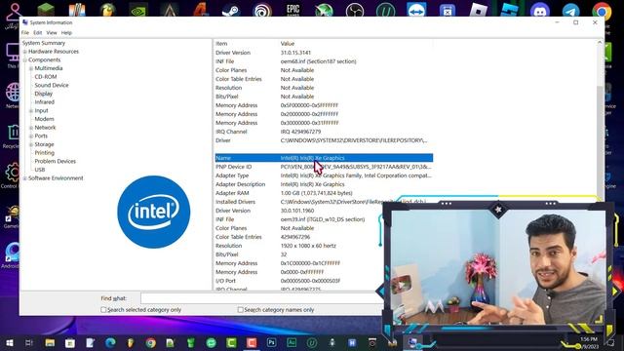624x351 pixels.
Task: Select Driver Version 31.0.15.3141 row
Action: tap(324, 53)
